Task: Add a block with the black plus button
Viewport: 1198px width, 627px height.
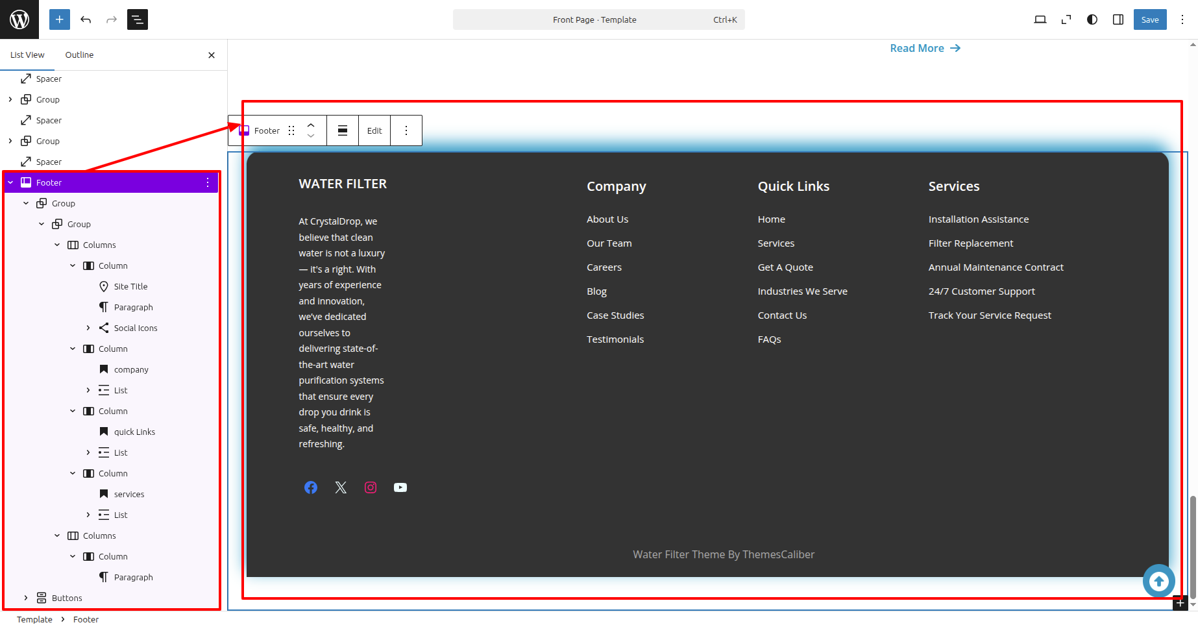Action: [x=1180, y=603]
